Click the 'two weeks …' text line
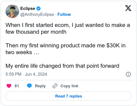137x106 pixels. [22, 52]
